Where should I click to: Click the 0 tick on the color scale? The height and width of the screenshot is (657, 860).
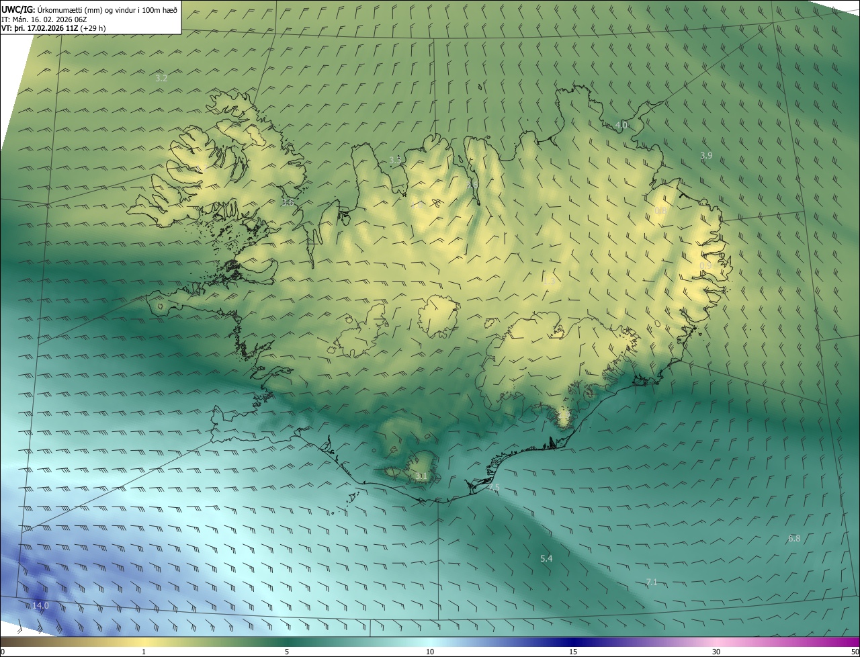coord(3,652)
